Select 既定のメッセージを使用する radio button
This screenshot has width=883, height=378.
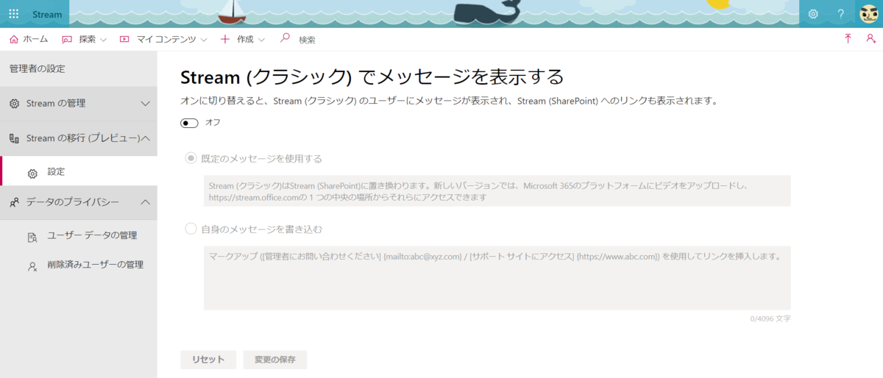(191, 158)
